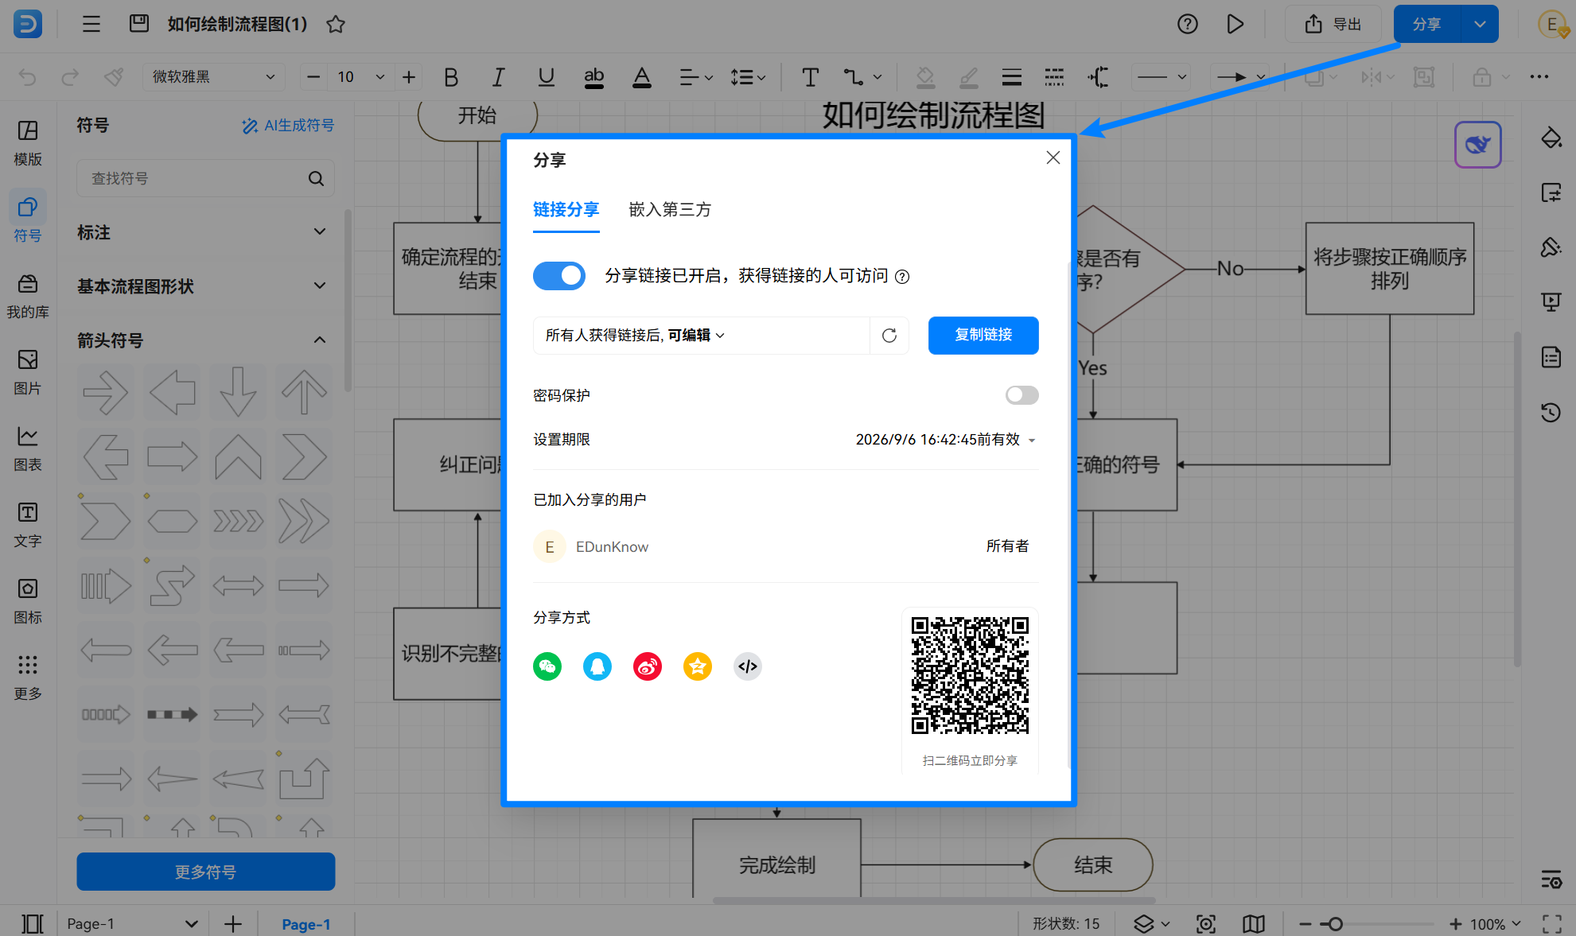
Task: Click the 更多符号 button
Action: click(206, 872)
